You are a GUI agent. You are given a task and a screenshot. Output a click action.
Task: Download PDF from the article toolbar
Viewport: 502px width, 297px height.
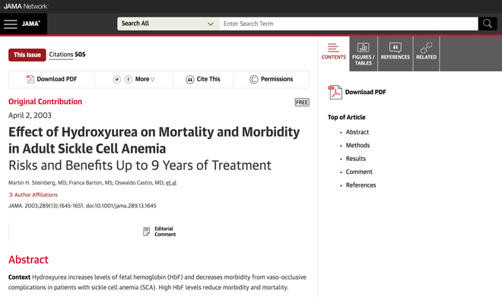click(52, 79)
